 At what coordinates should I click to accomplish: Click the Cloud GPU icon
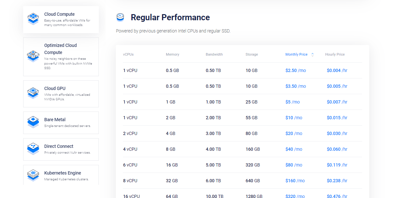tap(33, 93)
